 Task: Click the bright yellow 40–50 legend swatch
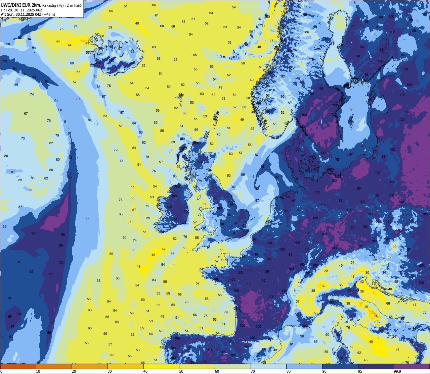(x=161, y=366)
